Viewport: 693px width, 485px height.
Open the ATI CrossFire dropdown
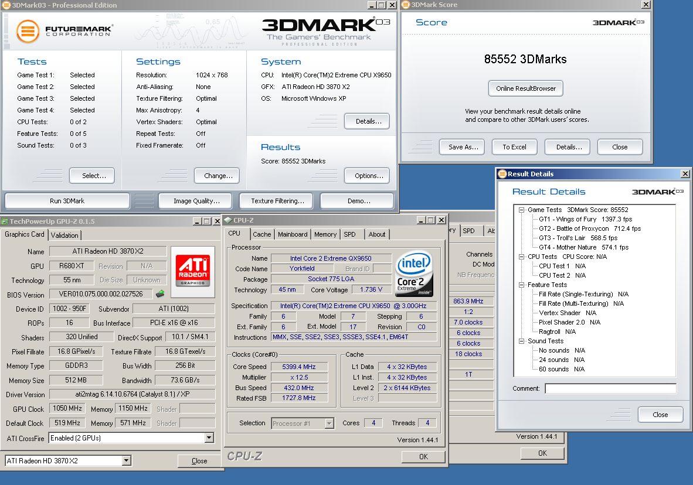point(209,438)
